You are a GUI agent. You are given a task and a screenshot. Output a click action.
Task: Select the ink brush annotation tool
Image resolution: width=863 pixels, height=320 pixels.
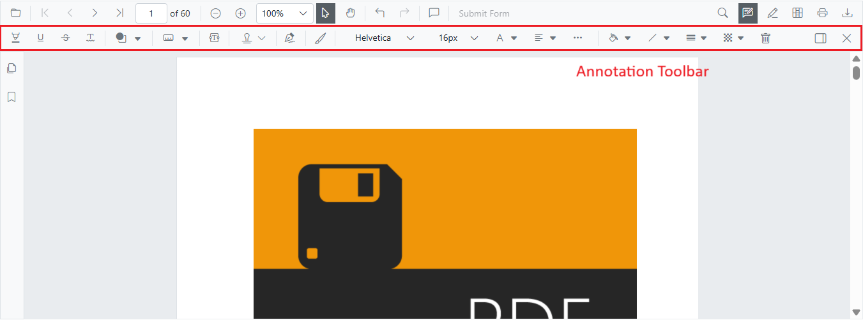click(320, 38)
